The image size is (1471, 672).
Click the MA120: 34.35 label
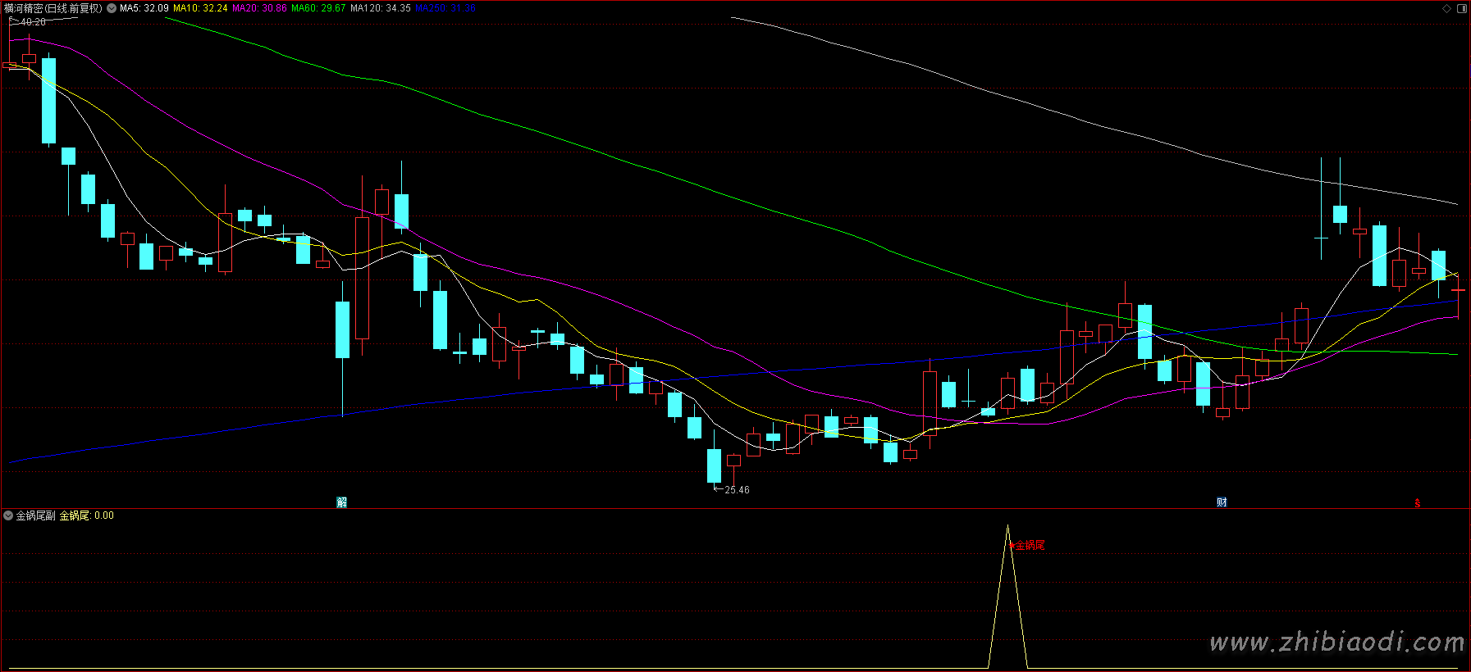point(381,8)
